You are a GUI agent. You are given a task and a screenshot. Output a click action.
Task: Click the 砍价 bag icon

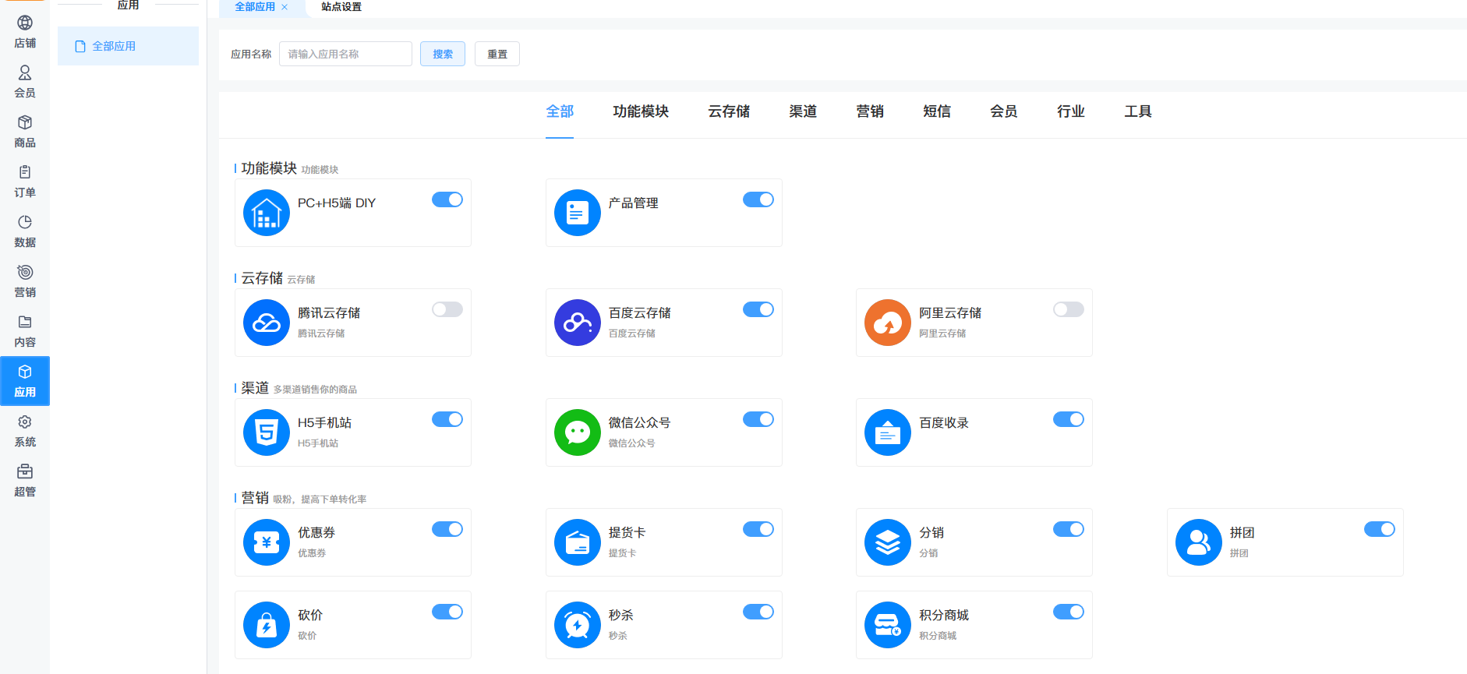[267, 625]
